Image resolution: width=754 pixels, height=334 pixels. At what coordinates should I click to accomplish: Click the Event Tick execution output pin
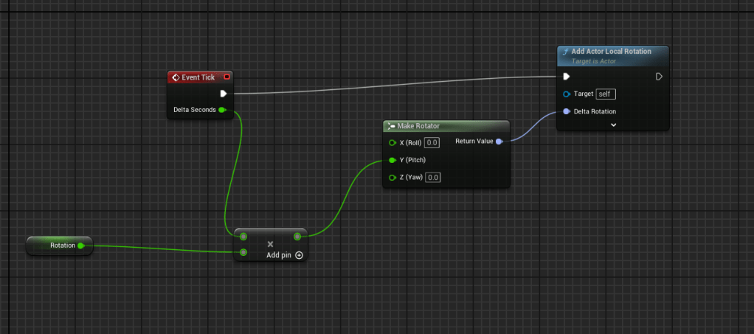pos(223,94)
